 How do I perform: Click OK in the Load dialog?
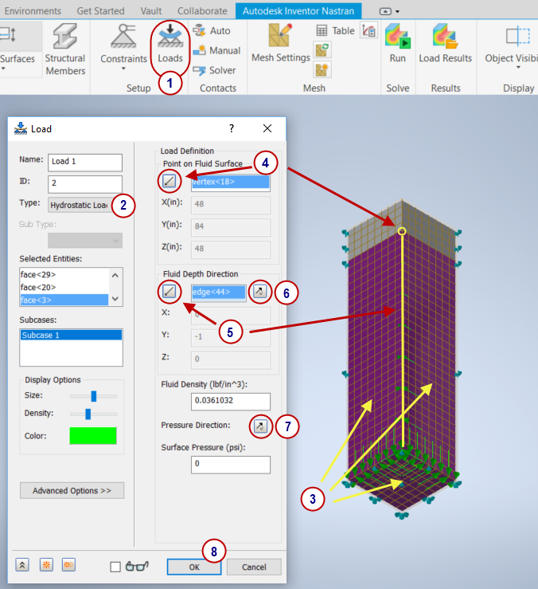point(194,567)
